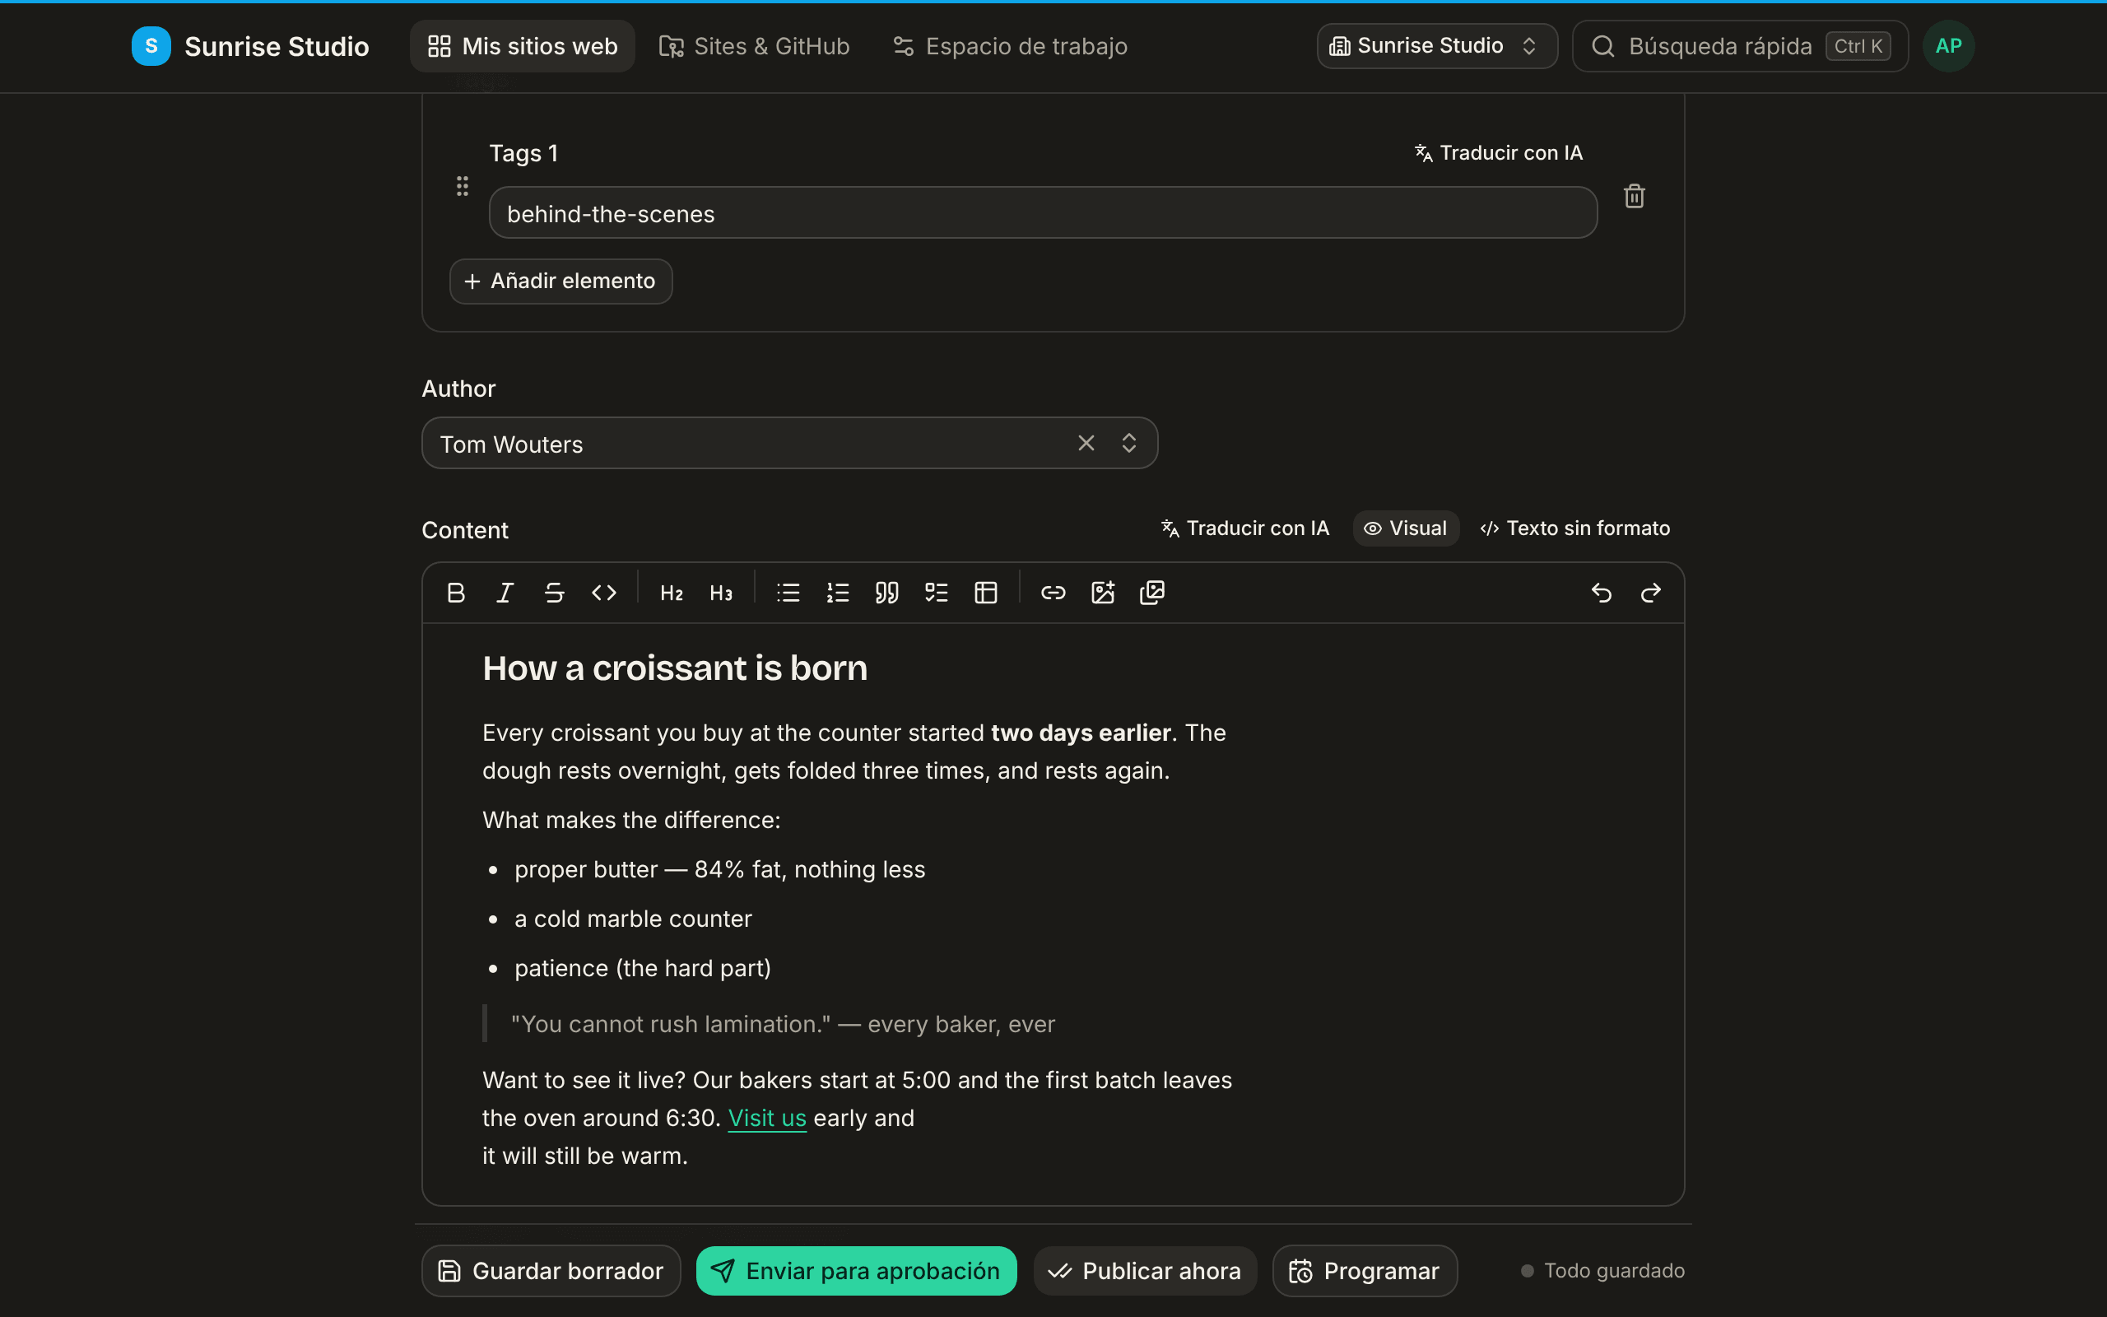Click Publicar ahora
This screenshot has height=1317, width=2107.
coord(1145,1271)
